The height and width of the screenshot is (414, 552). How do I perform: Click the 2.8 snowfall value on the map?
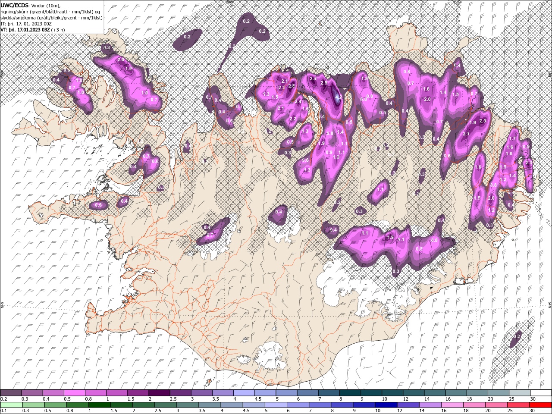click(x=292, y=86)
